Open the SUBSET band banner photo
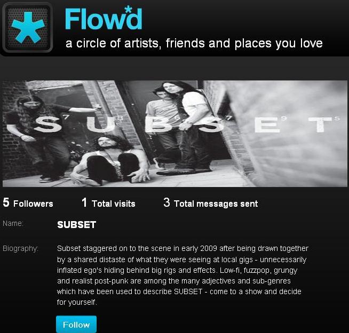This screenshot has width=349, height=333. click(174, 134)
